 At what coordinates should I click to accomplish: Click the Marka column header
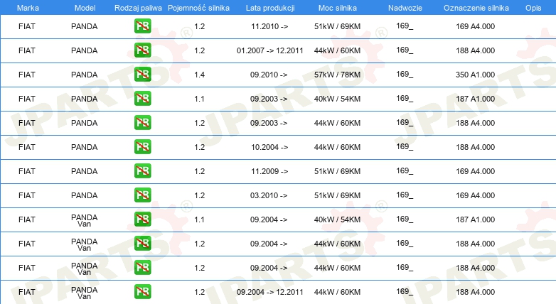(x=28, y=8)
